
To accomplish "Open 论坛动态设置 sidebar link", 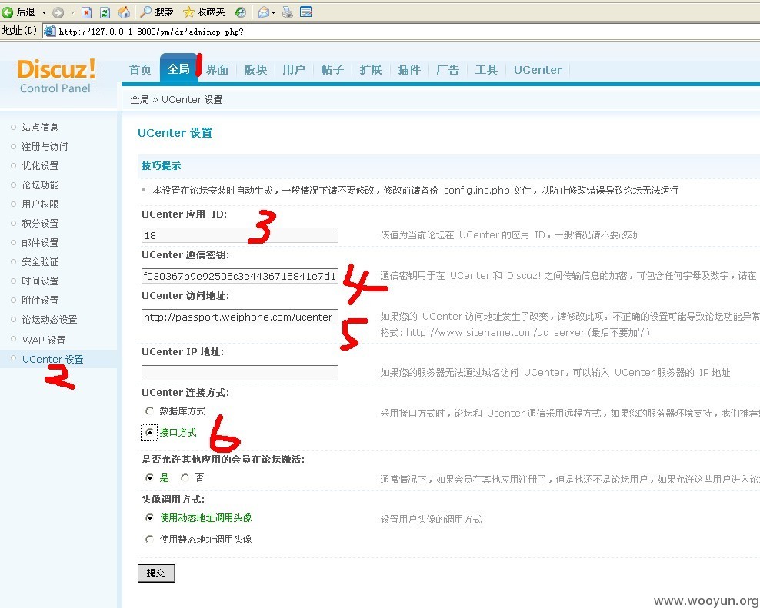I will (49, 320).
